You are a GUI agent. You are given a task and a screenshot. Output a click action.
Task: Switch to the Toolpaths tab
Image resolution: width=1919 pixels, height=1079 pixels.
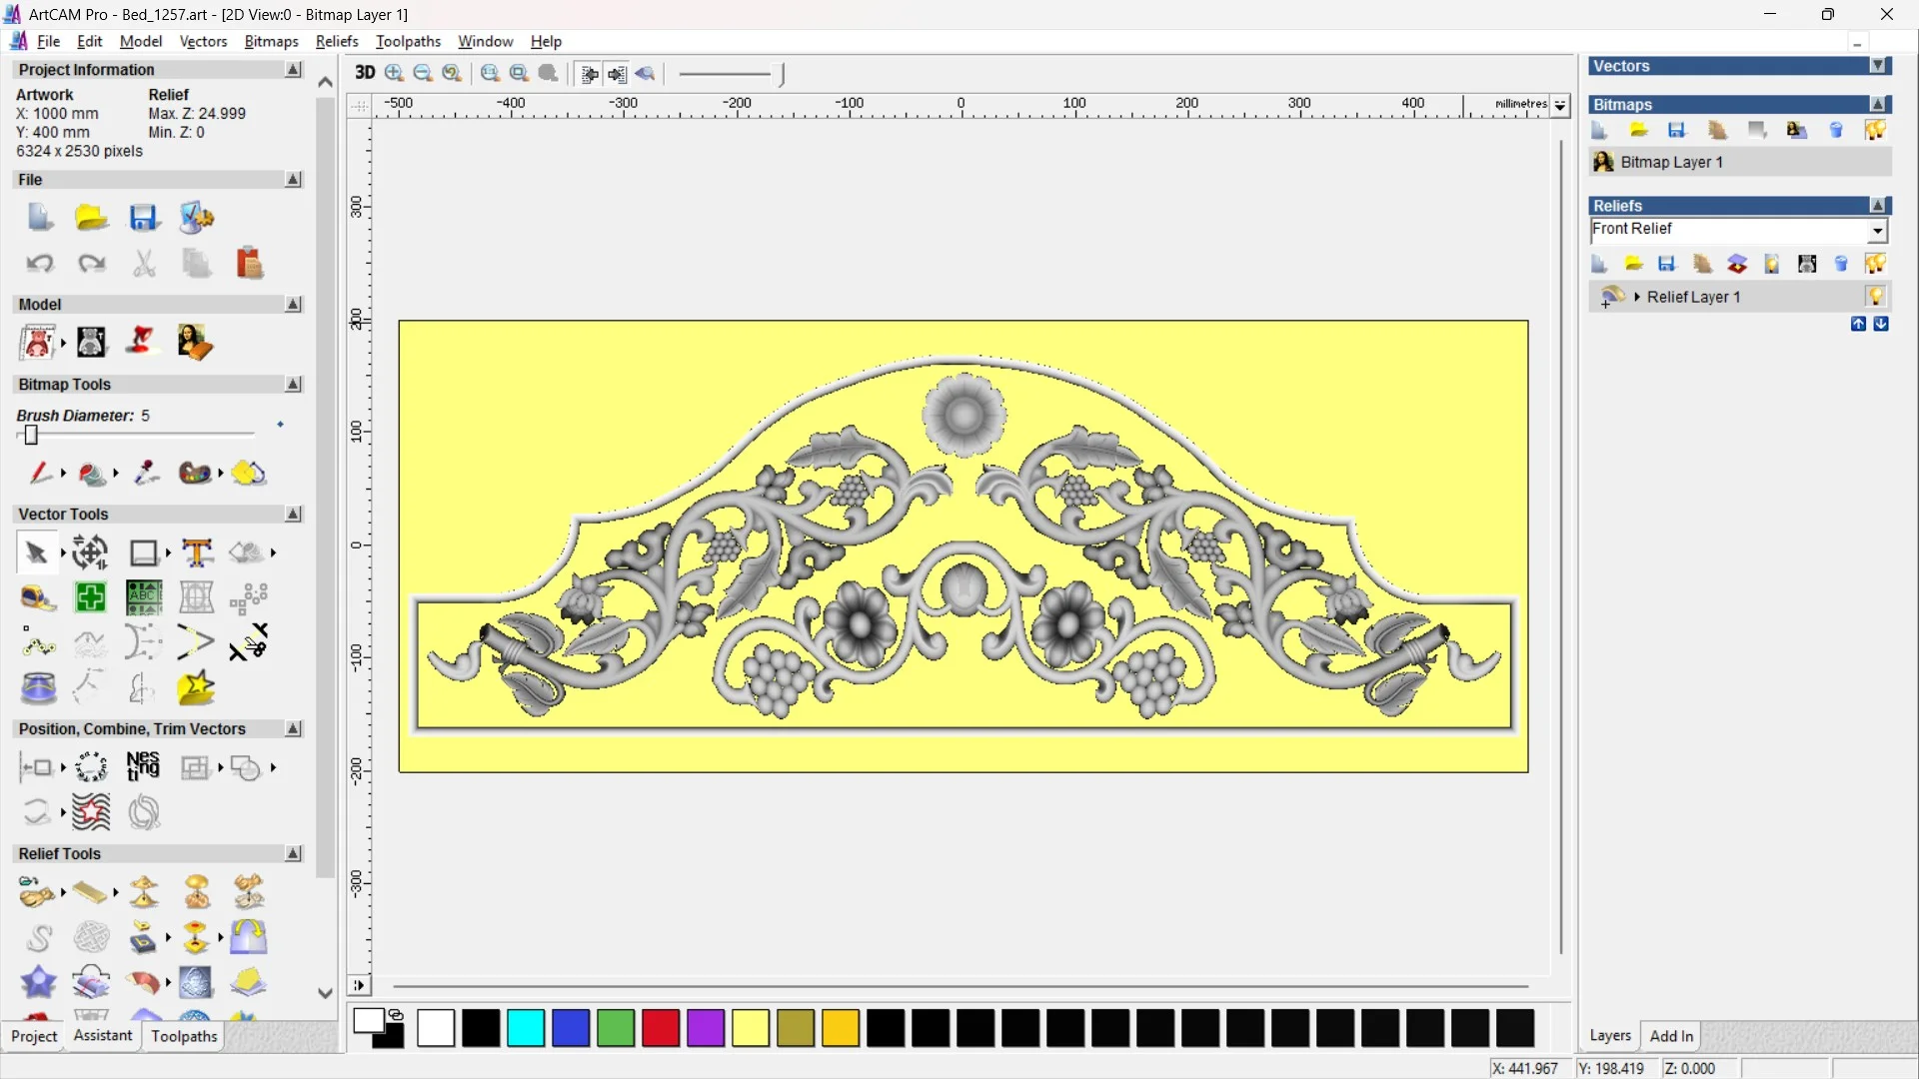184,1036
